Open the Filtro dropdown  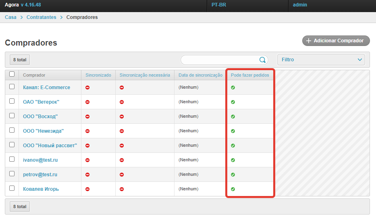click(321, 60)
